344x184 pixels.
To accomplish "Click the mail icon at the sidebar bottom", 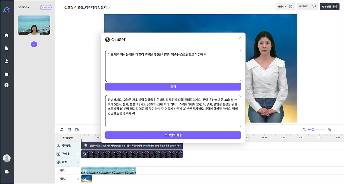I will point(7,172).
